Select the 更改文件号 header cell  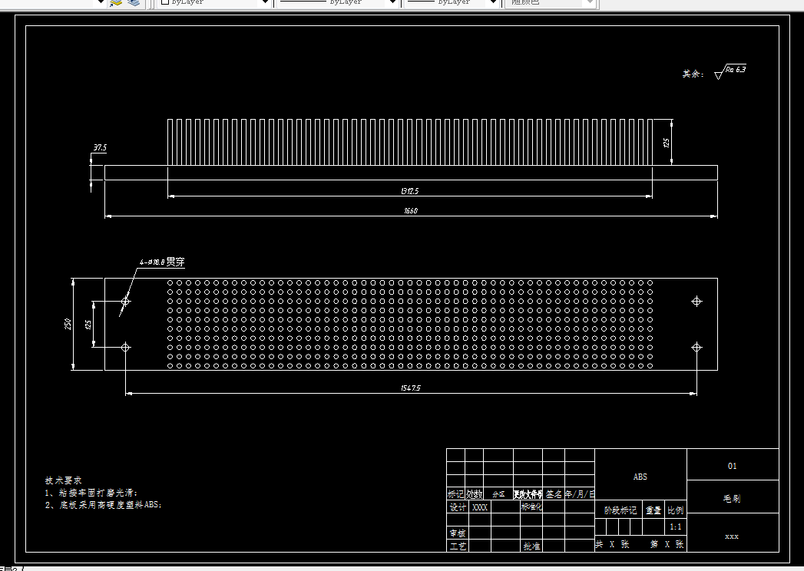click(528, 494)
